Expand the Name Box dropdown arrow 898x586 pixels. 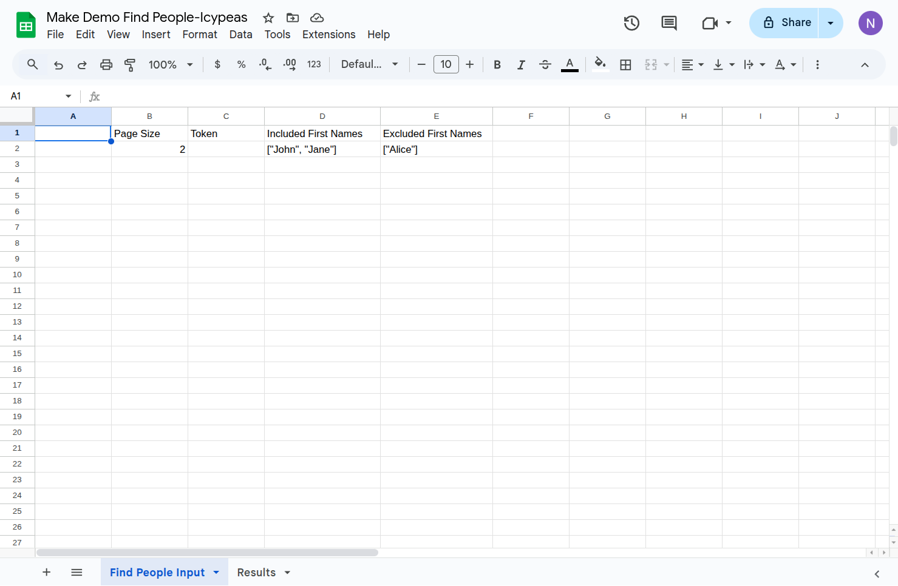click(x=68, y=96)
